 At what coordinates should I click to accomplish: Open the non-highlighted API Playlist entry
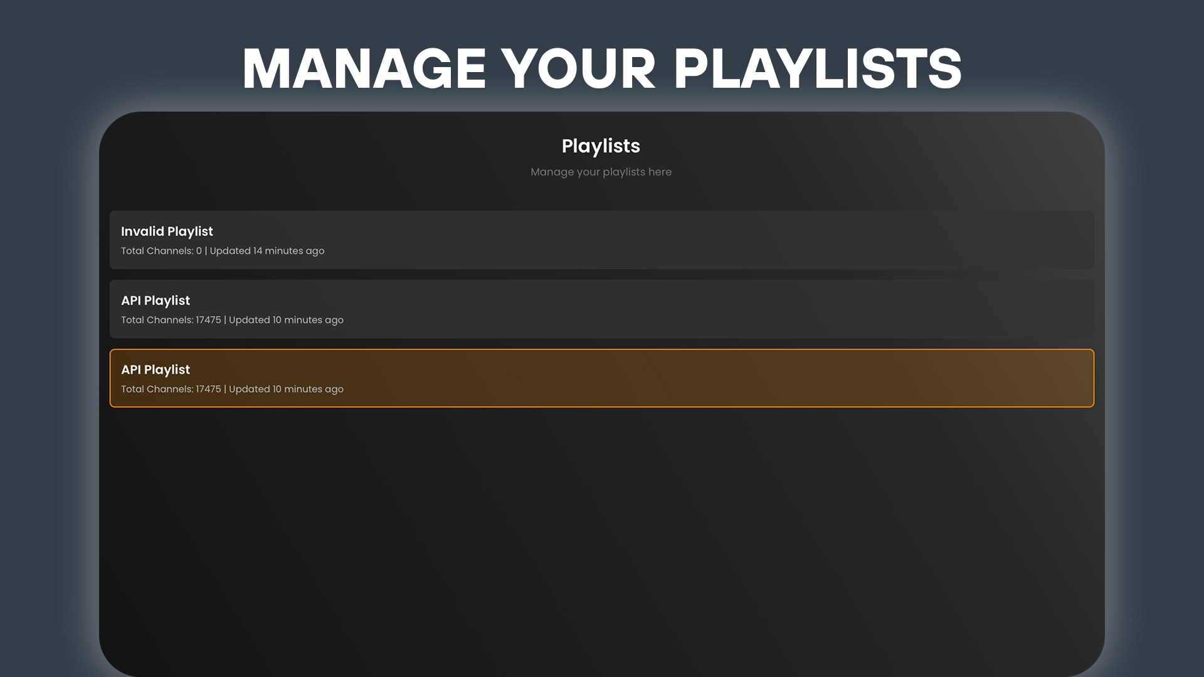[x=602, y=309]
